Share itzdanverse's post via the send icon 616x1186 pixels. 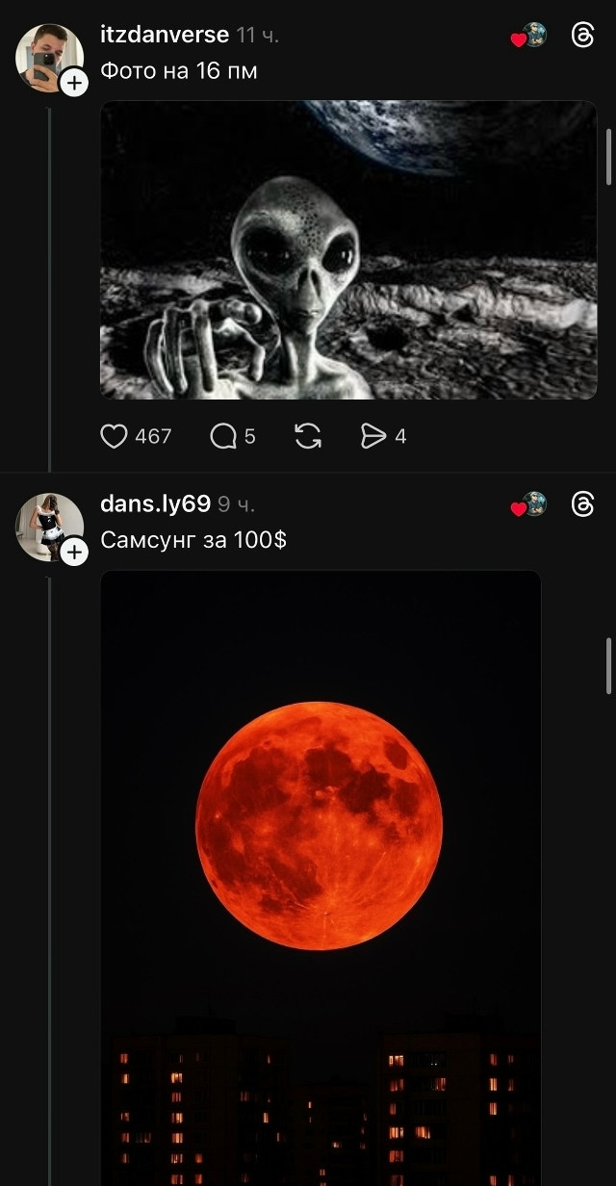[x=372, y=437]
